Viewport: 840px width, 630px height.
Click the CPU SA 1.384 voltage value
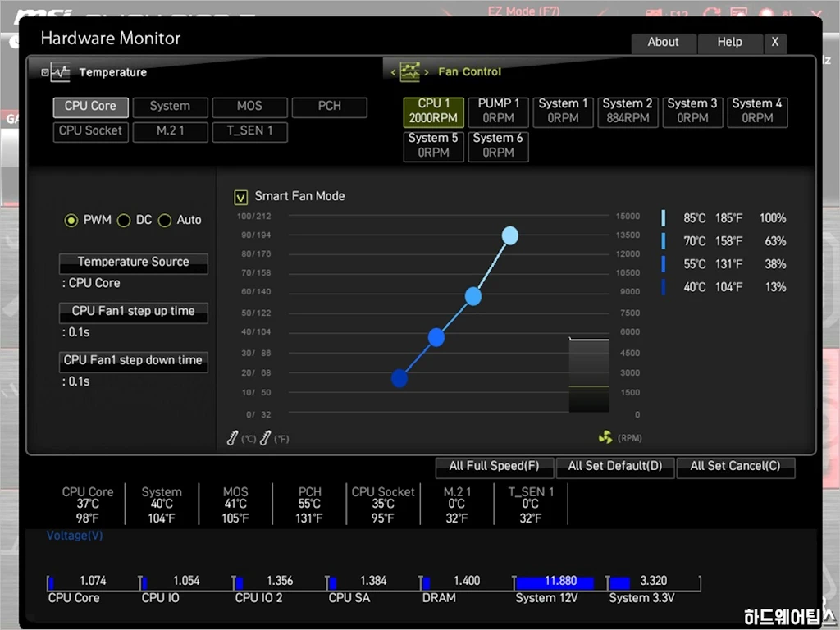pyautogui.click(x=373, y=582)
